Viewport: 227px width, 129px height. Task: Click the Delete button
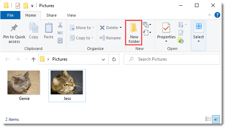pyautogui.click(x=109, y=28)
